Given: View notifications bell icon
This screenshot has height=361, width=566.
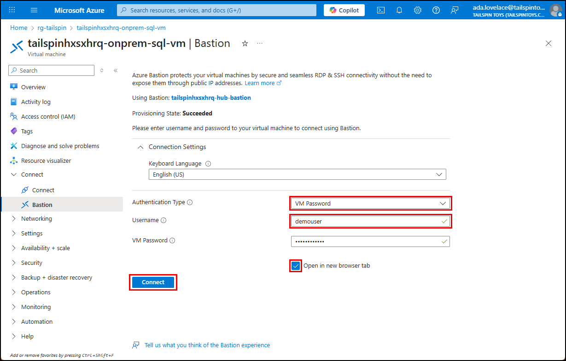Looking at the screenshot, I should (399, 10).
